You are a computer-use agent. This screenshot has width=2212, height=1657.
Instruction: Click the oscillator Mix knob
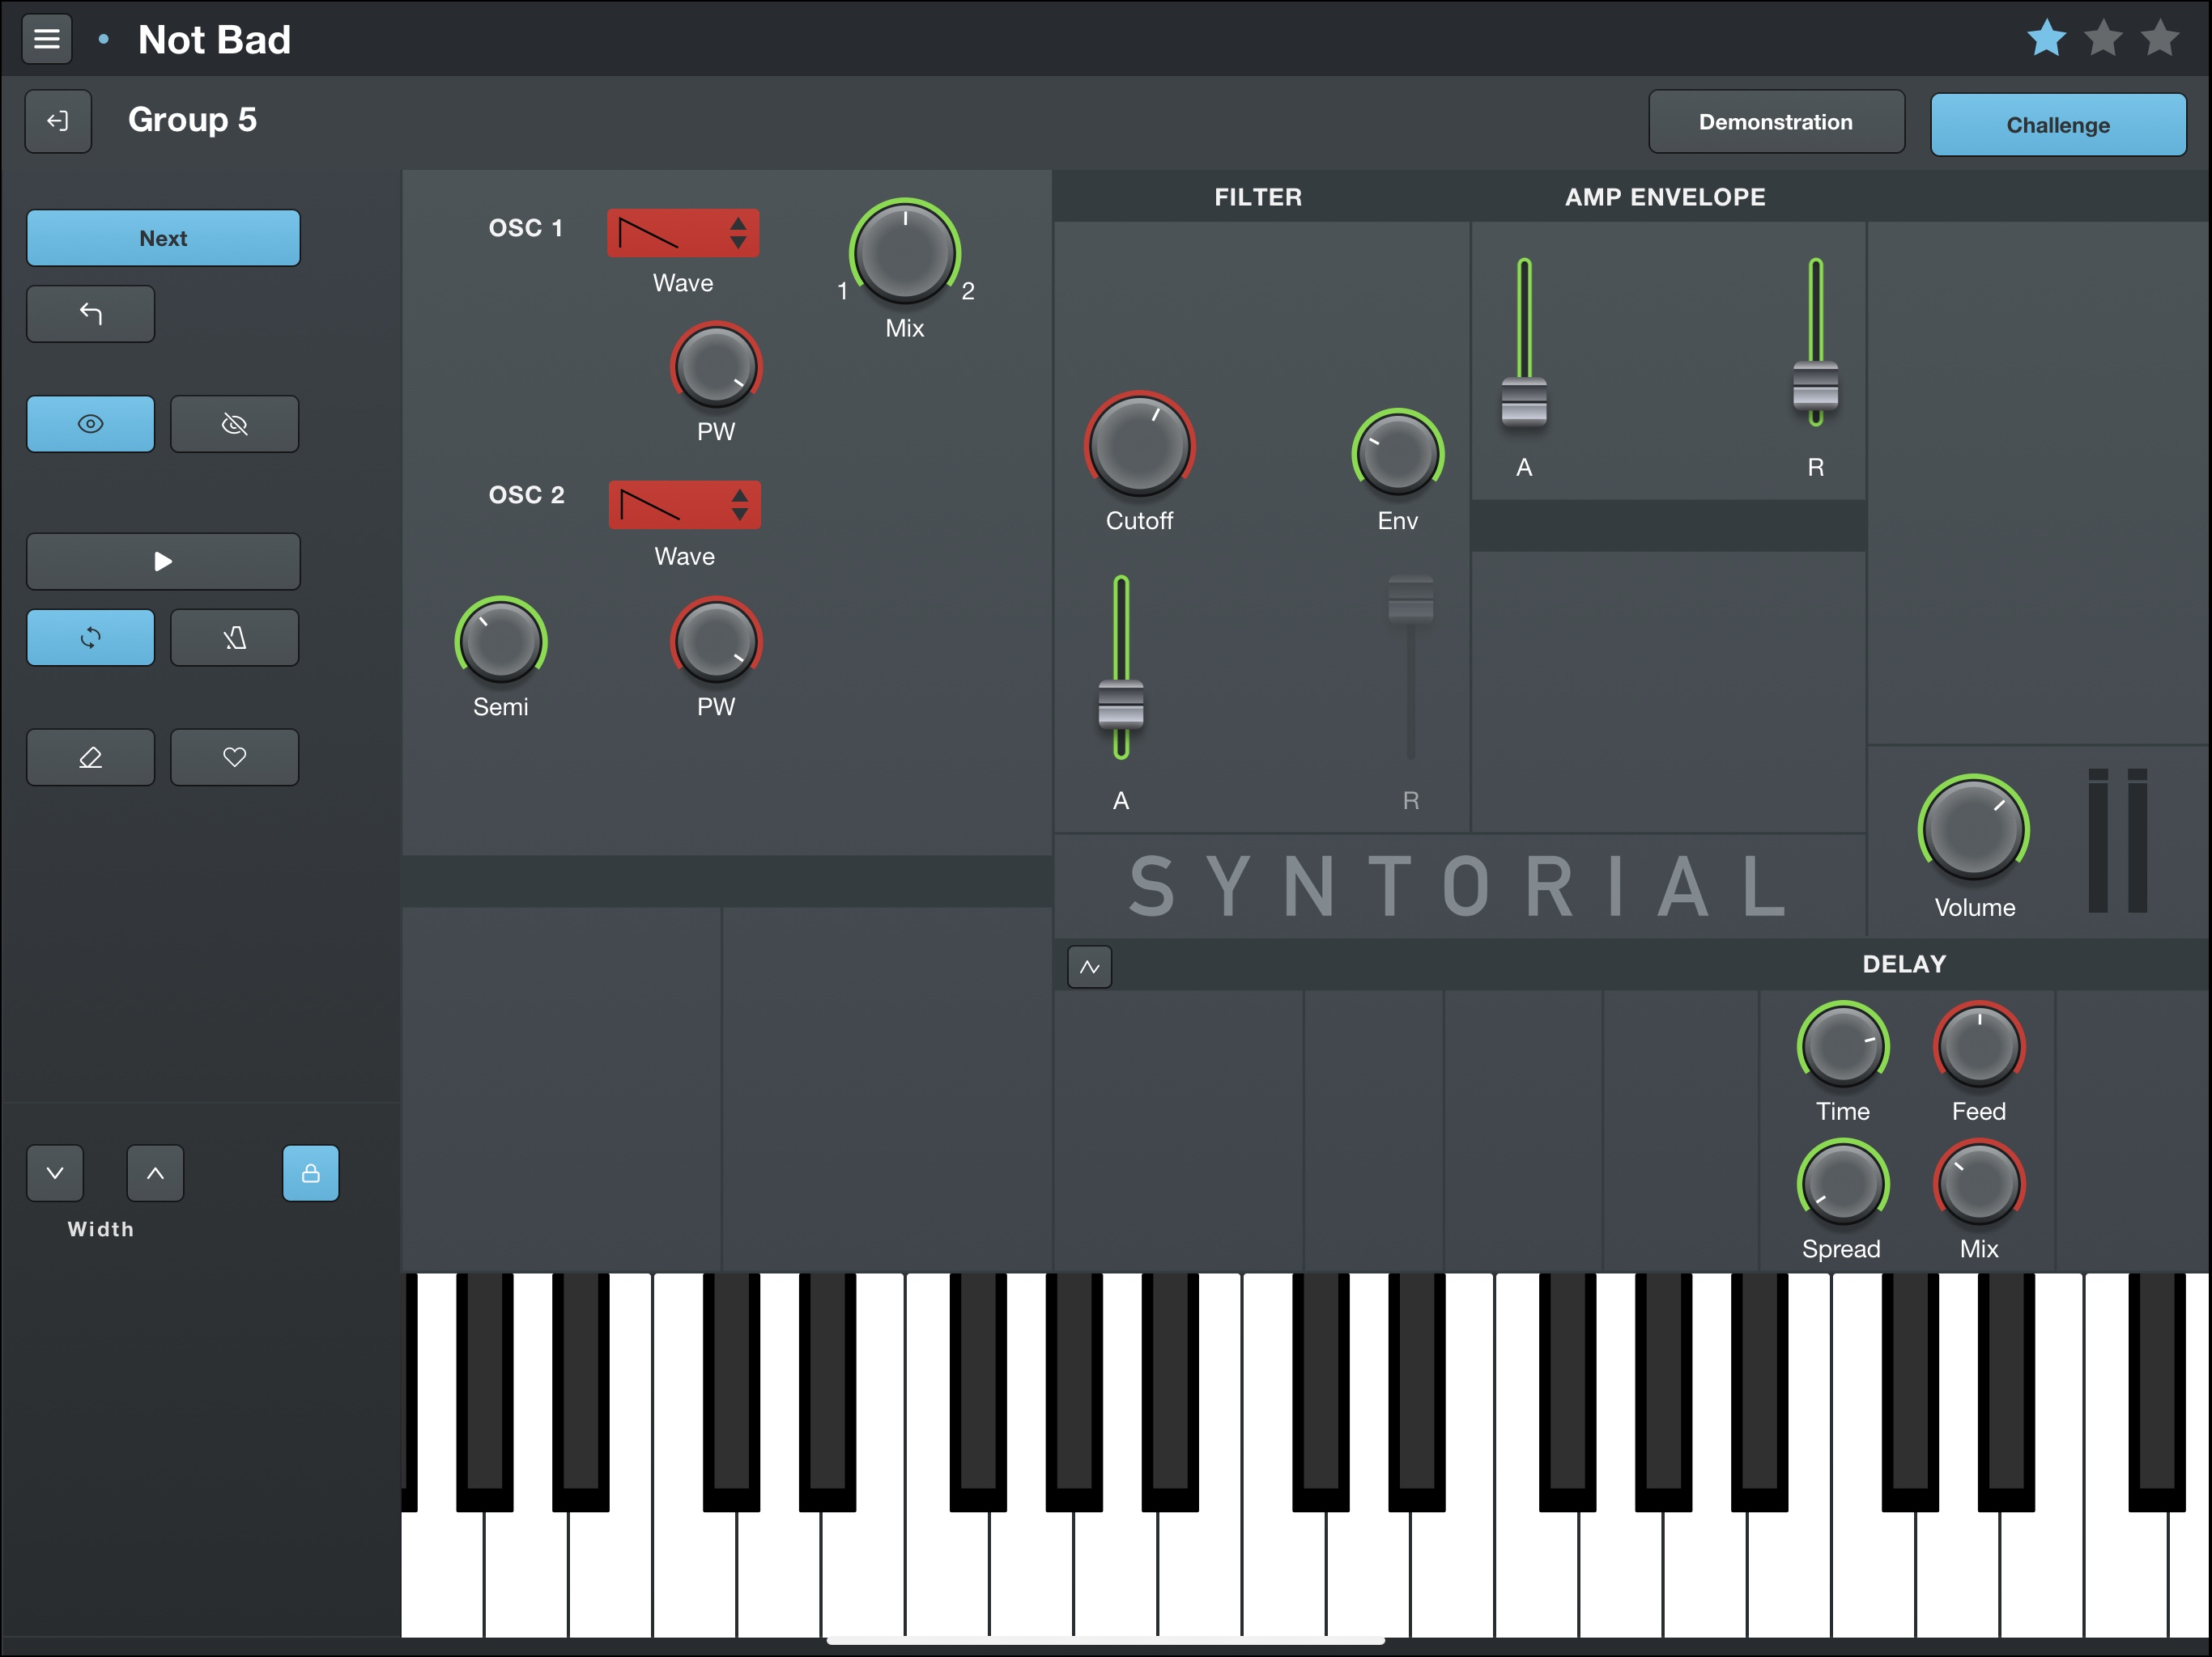pos(905,253)
